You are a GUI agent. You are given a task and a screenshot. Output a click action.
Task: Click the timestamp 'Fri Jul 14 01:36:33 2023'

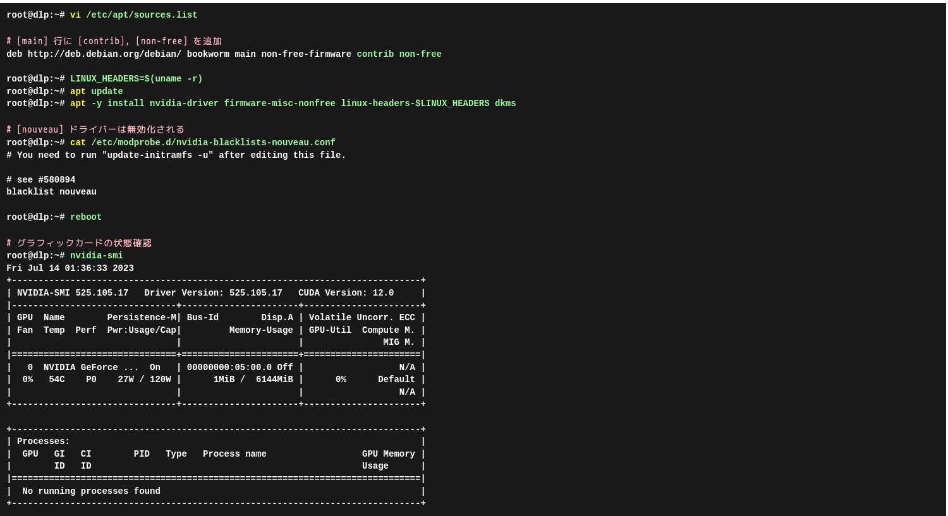tap(70, 268)
